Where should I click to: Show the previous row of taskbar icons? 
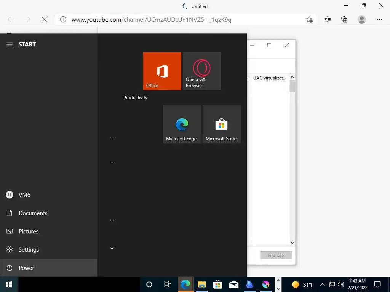[x=278, y=281]
